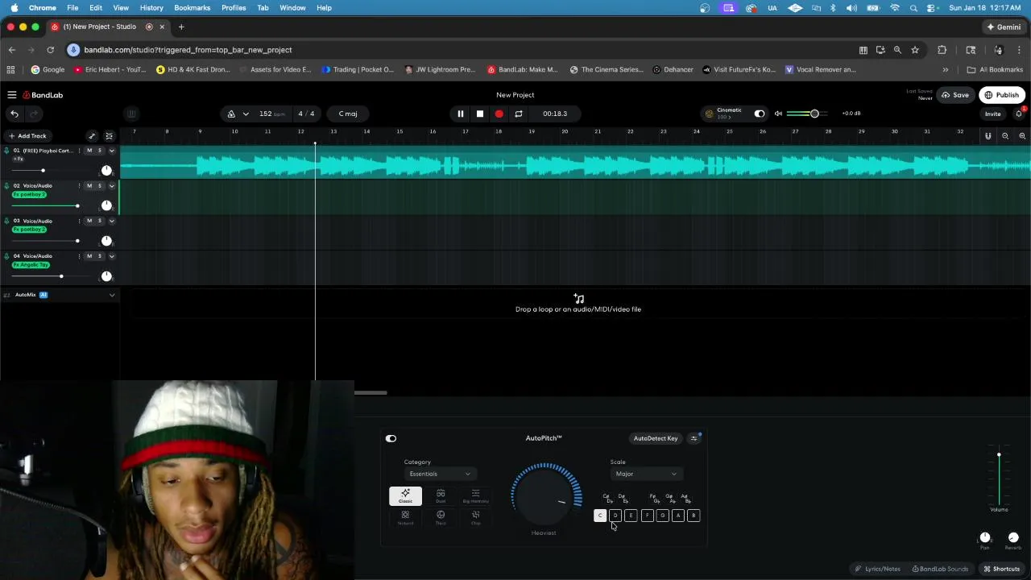Select the Big Harmony AutoPitch preset
This screenshot has height=580, width=1031.
coord(475,496)
